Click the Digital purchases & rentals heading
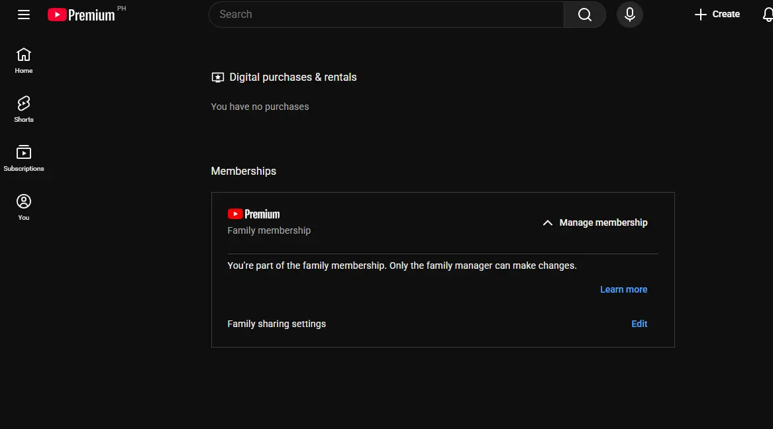The height and width of the screenshot is (429, 773). (293, 77)
